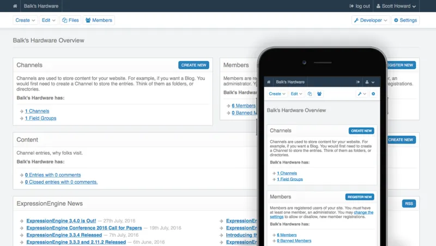Expand the Create menu on the phone
The image size is (436, 246).
pos(277,94)
